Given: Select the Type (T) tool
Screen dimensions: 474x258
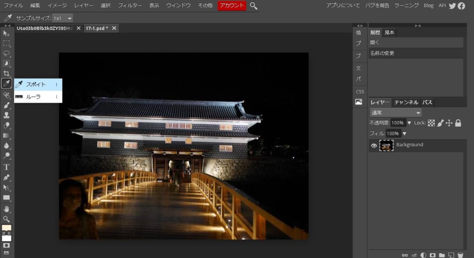Looking at the screenshot, I should (x=6, y=167).
